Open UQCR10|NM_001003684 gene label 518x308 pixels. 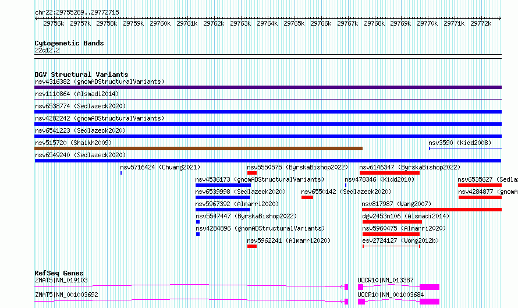point(391,295)
